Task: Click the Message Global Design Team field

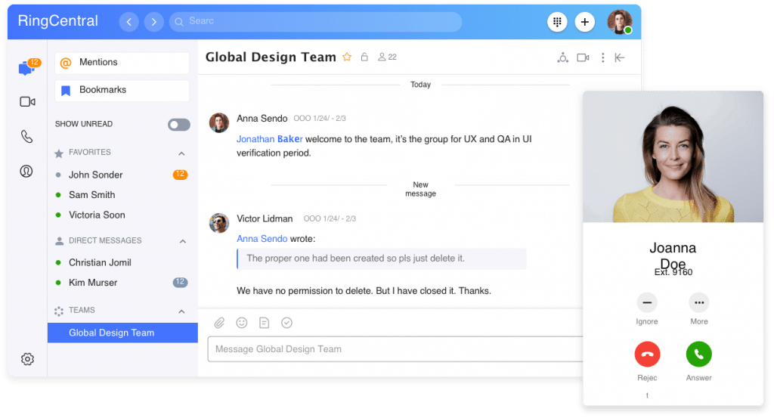Action: [x=393, y=349]
